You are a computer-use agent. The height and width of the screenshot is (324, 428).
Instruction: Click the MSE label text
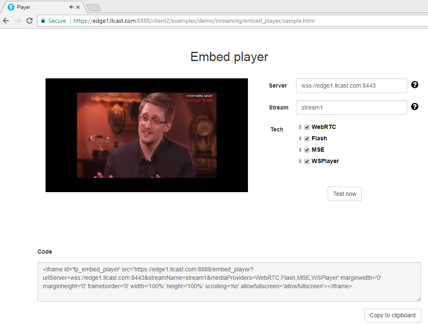click(x=318, y=150)
